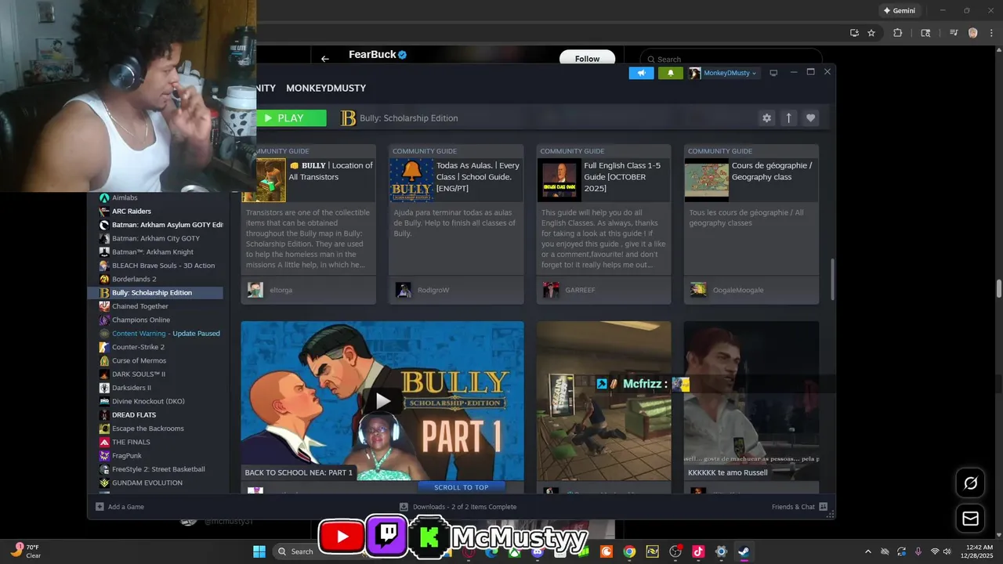
Task: Open TikTok app from taskbar
Action: tap(698, 551)
